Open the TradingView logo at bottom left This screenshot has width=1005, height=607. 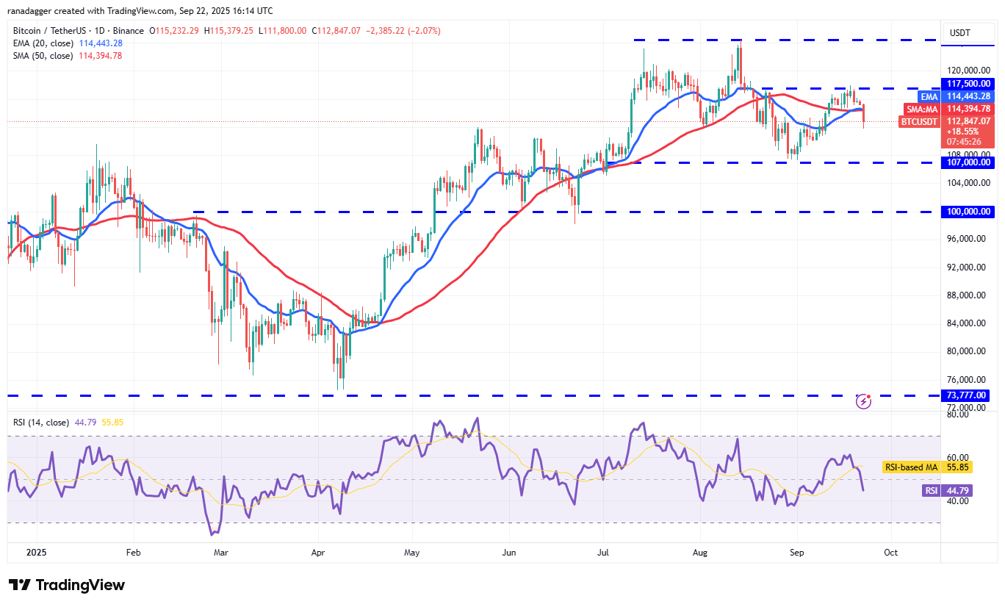click(x=66, y=585)
